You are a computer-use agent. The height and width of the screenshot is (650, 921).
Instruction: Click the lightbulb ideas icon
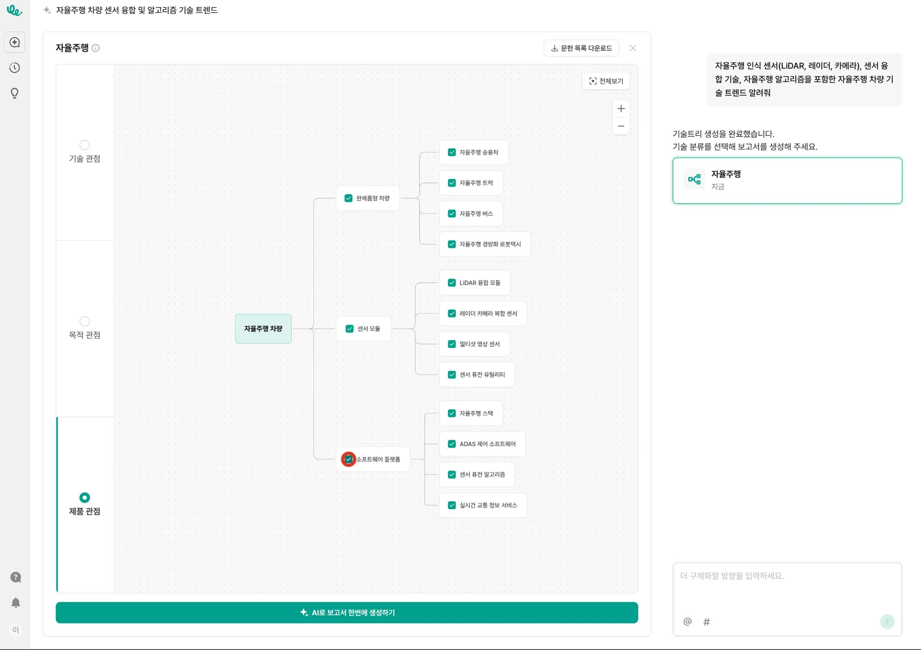[x=15, y=93]
